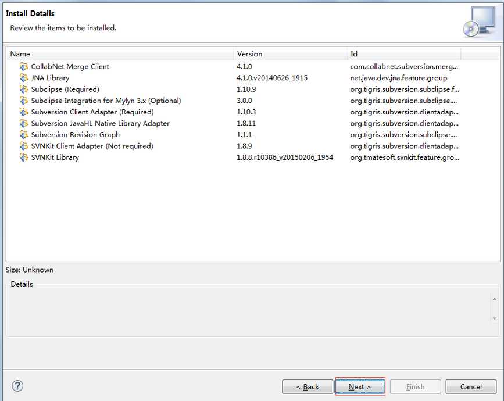Select Subclipse Integration for Mylyn 3.x row
Image resolution: width=504 pixels, height=401 pixels.
pyautogui.click(x=253, y=101)
